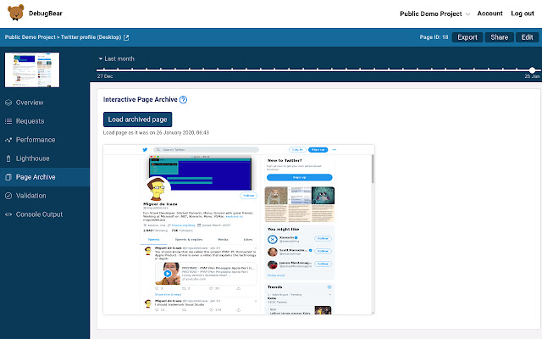Click Public Demo Project breadcrumb link
The width and height of the screenshot is (542, 339).
coord(30,37)
